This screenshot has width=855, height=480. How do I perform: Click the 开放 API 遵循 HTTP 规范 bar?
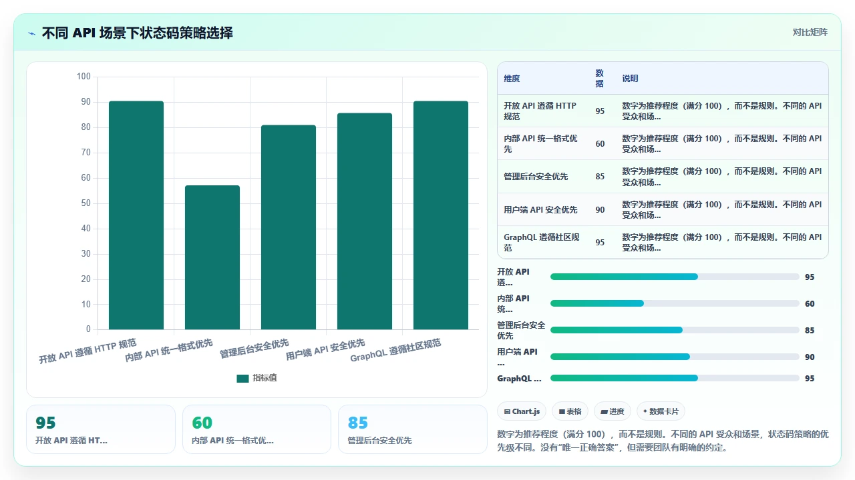click(x=136, y=215)
